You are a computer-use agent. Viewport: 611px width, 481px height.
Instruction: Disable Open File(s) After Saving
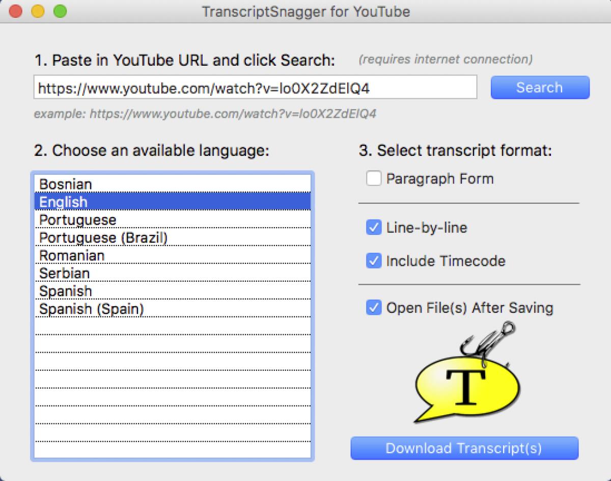click(374, 307)
